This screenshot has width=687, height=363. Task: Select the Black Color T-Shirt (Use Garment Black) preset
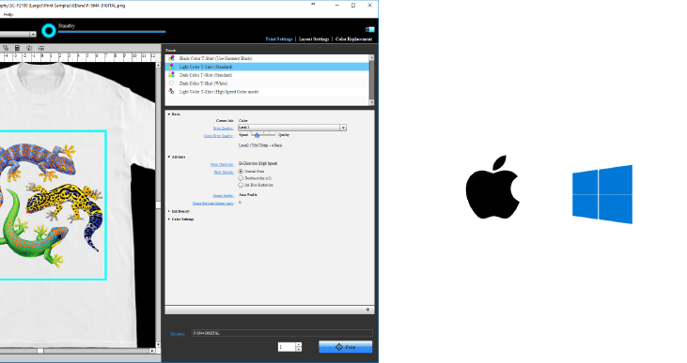(x=267, y=58)
